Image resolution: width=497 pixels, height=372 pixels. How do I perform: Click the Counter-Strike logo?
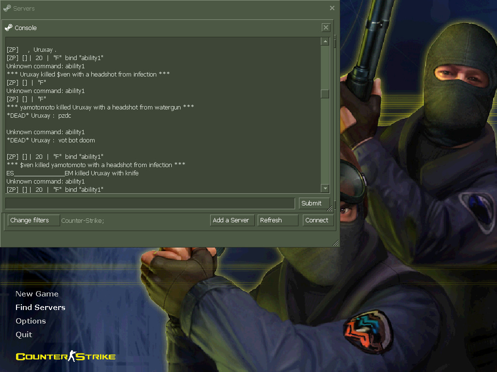tap(66, 357)
